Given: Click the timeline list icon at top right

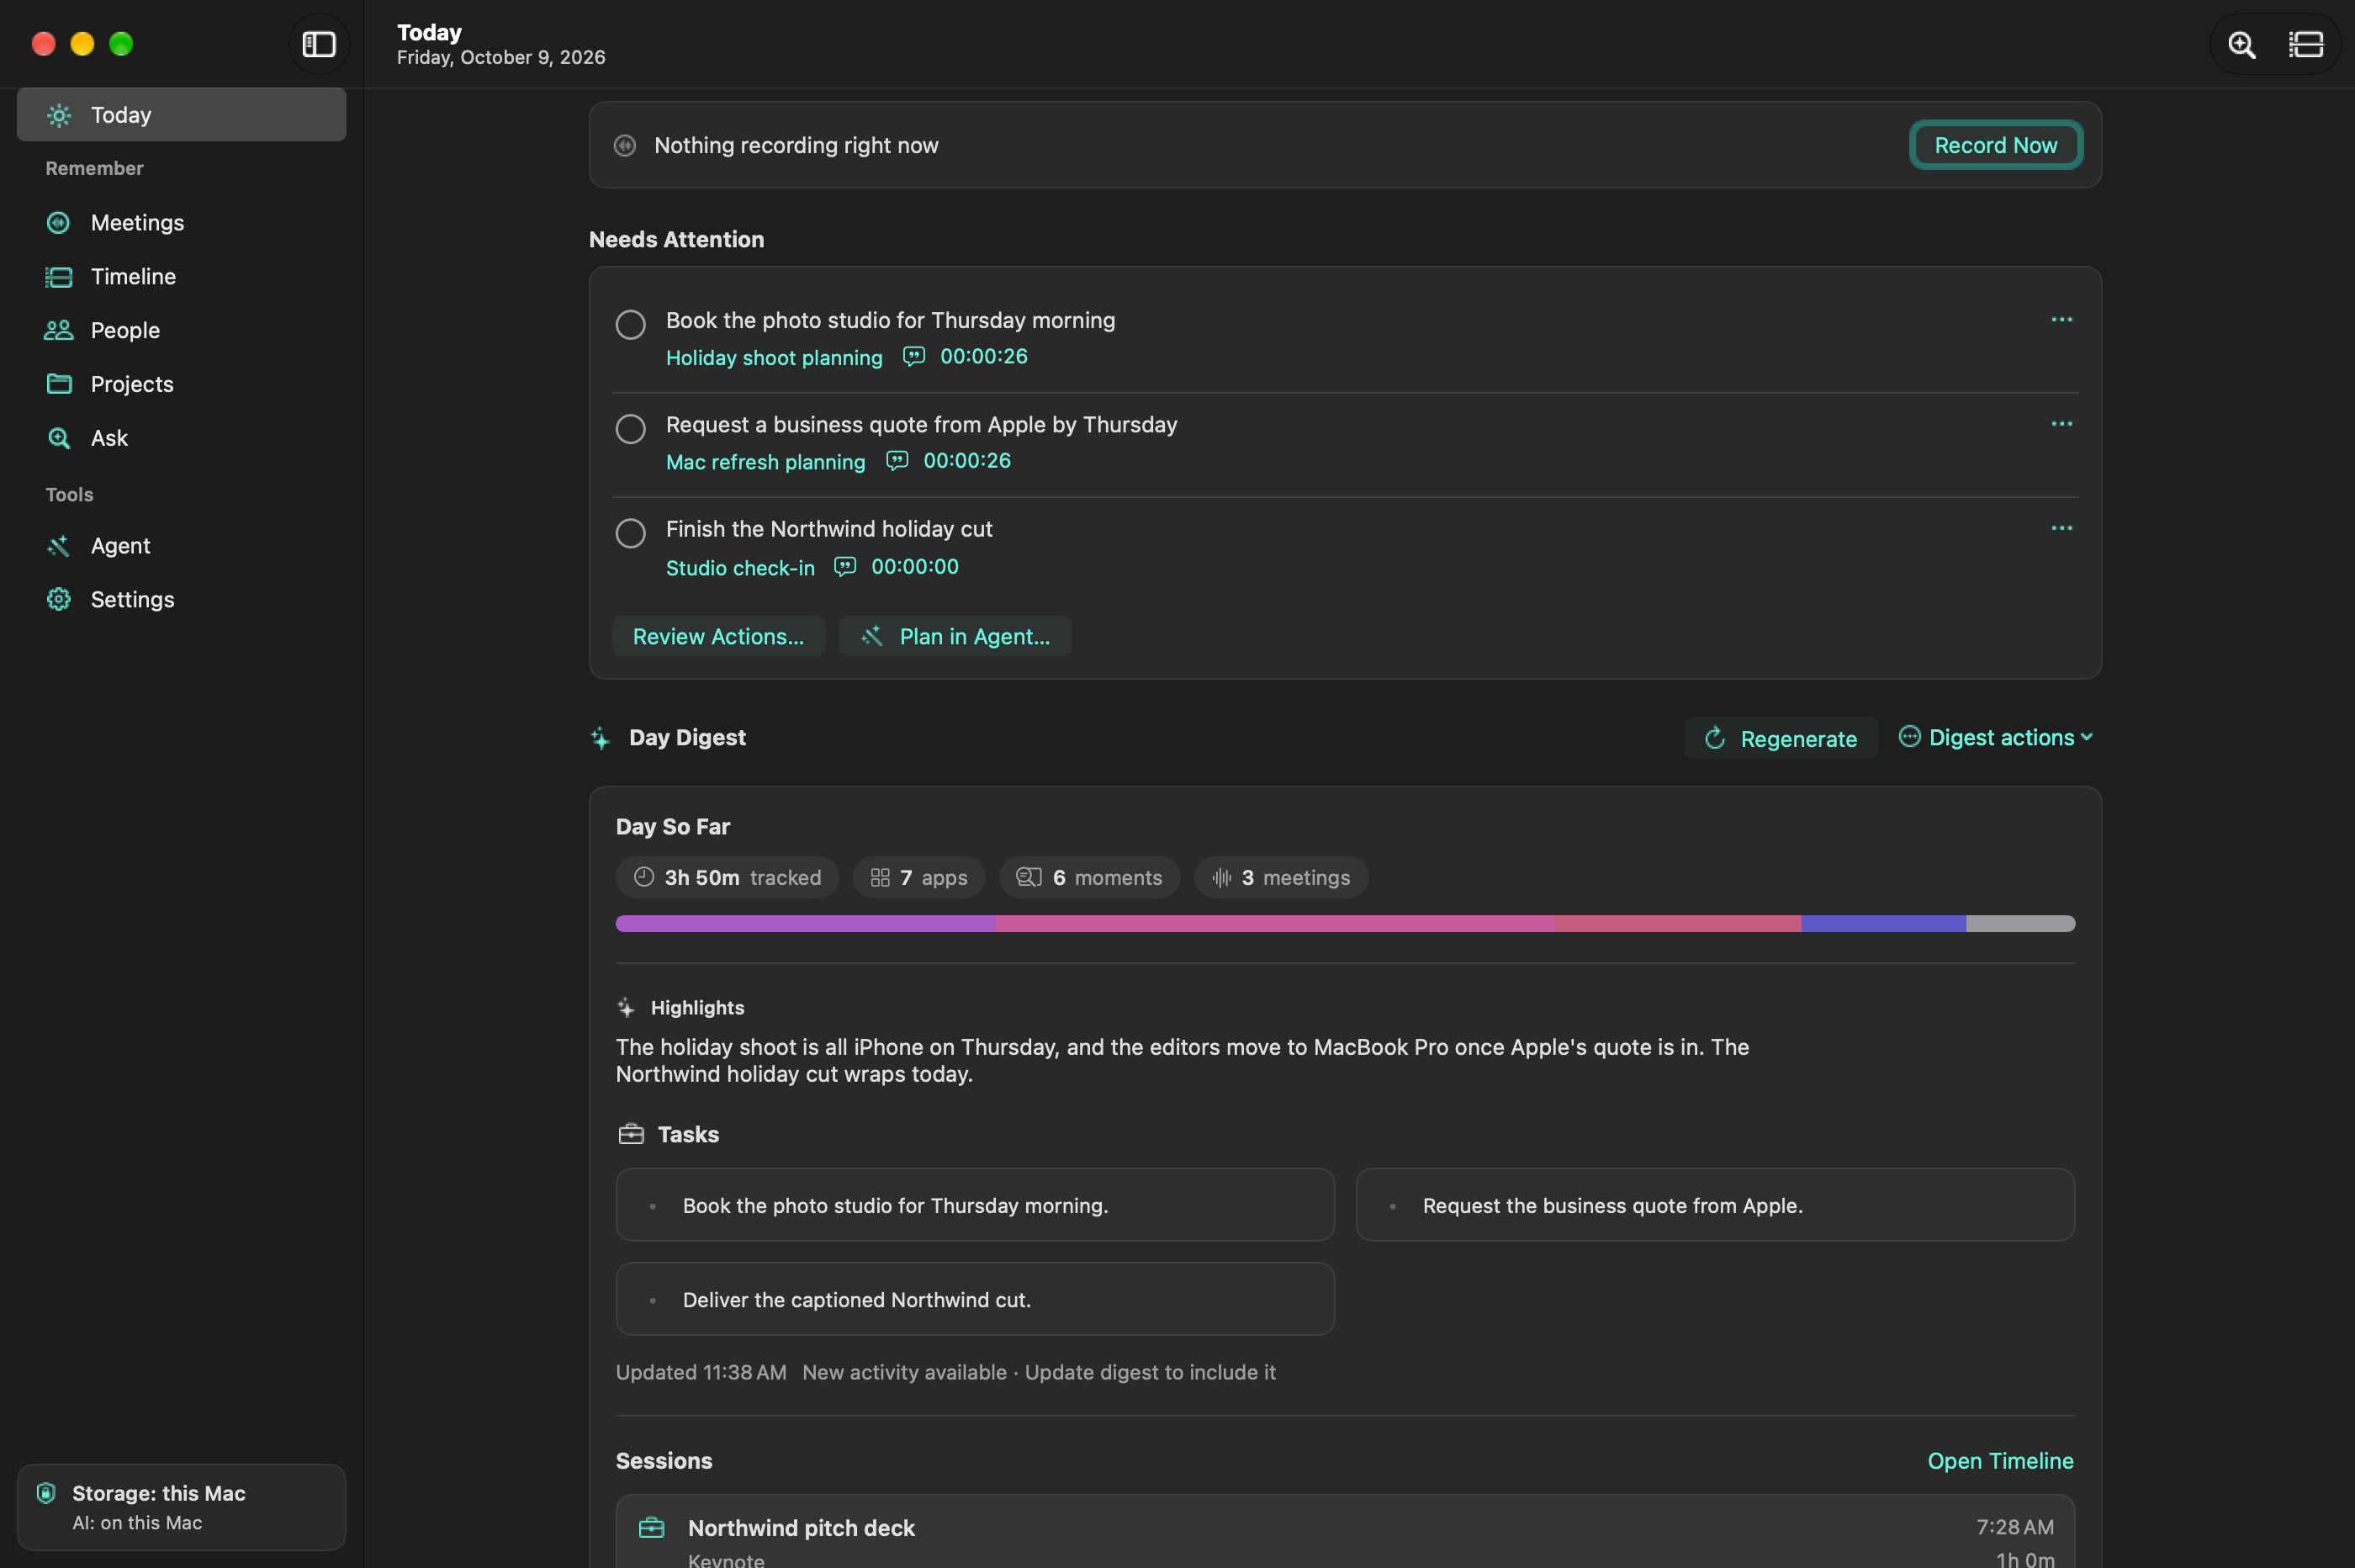Looking at the screenshot, I should 2306,44.
